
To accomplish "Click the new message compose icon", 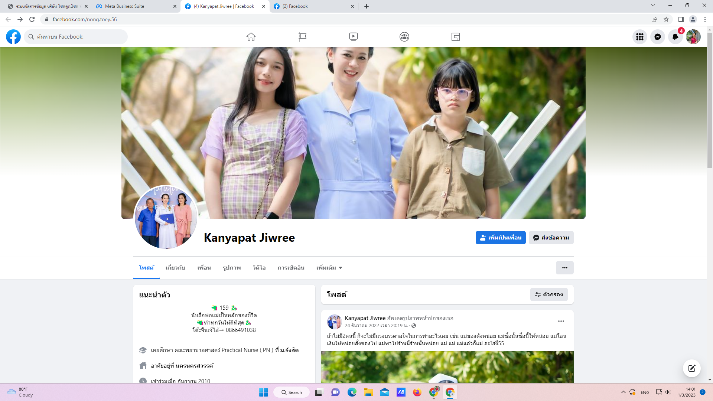I will click(x=691, y=368).
